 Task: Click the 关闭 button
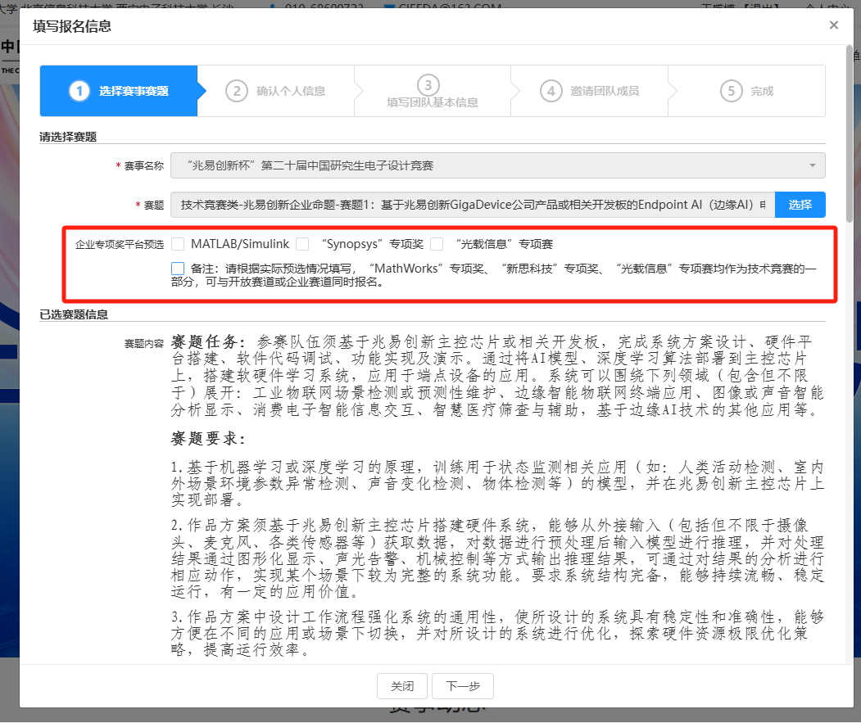(x=402, y=686)
